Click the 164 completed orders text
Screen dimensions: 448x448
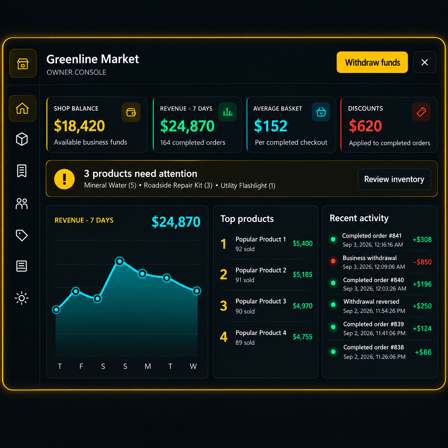click(193, 143)
